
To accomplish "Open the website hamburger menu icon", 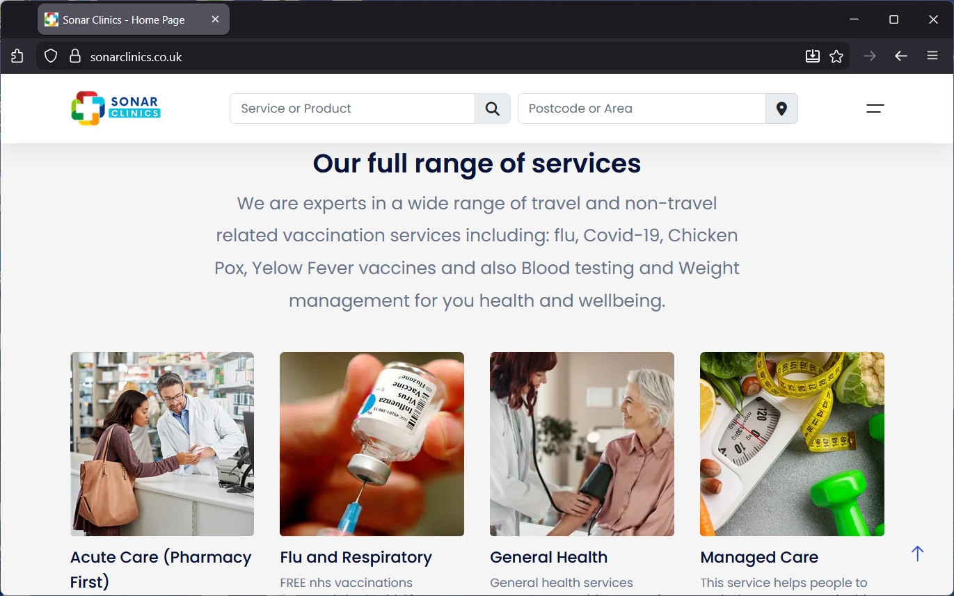I will click(875, 108).
